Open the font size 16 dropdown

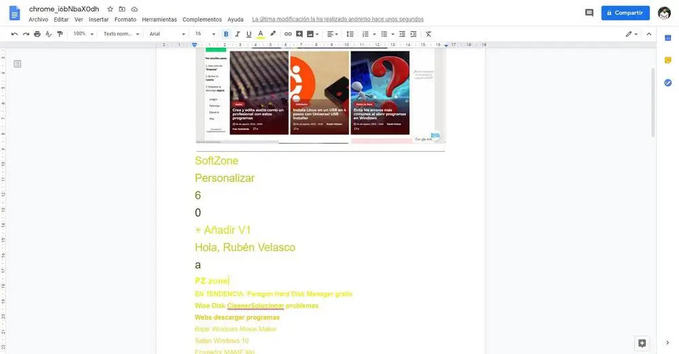205,34
